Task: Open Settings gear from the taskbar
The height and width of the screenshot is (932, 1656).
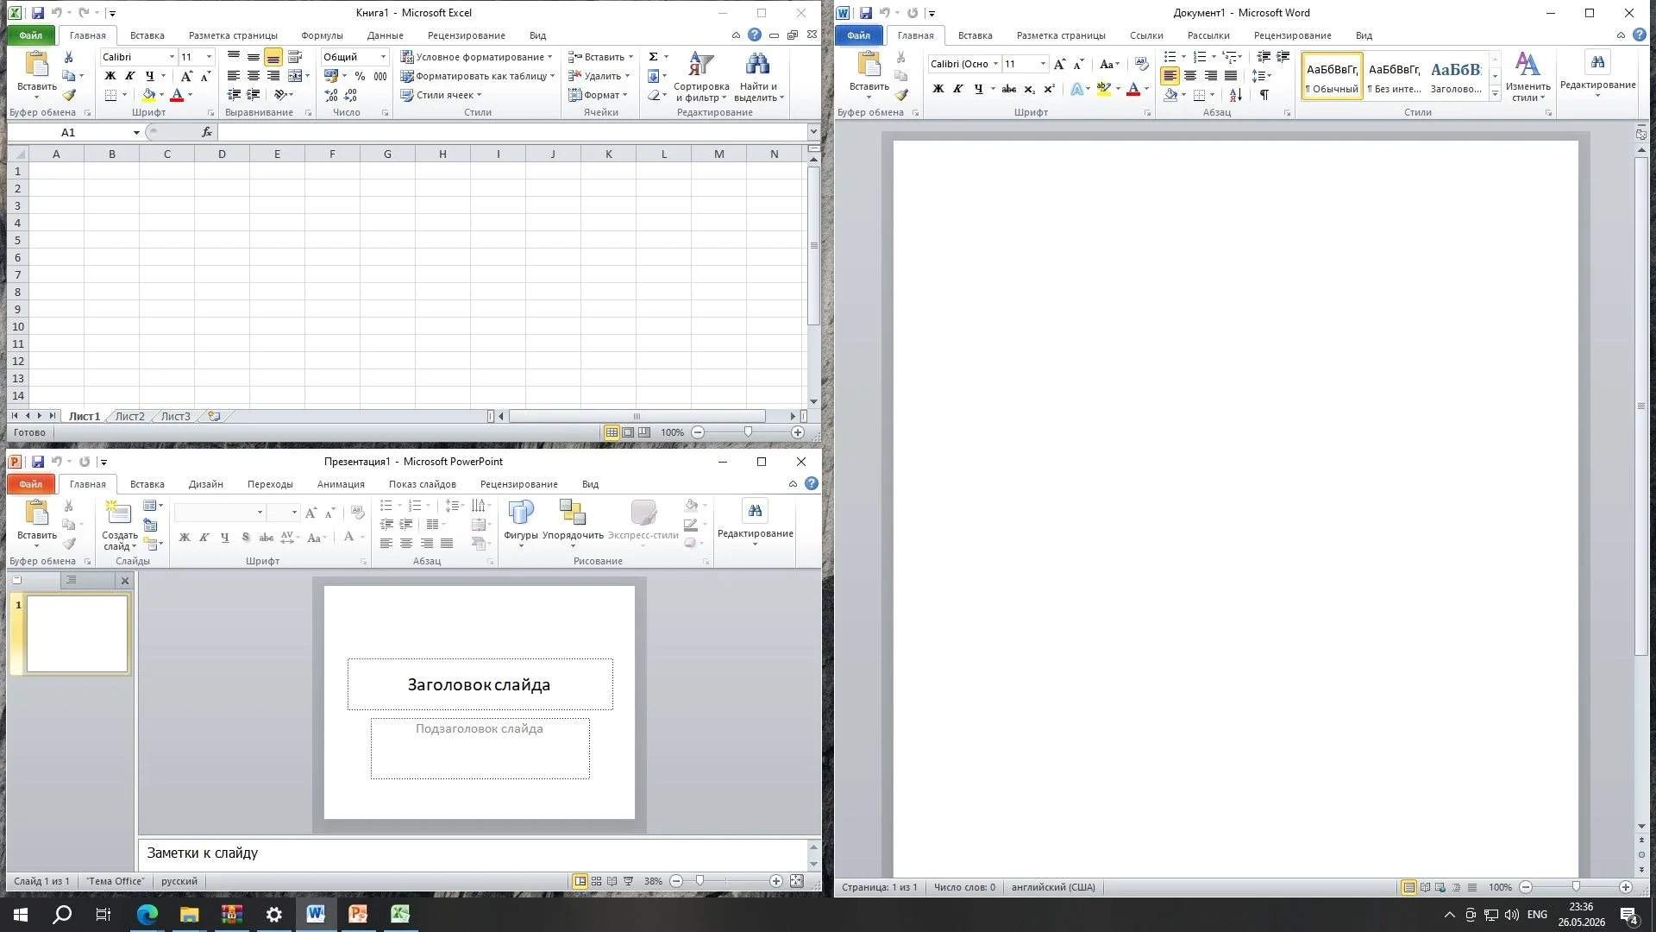Action: [273, 915]
